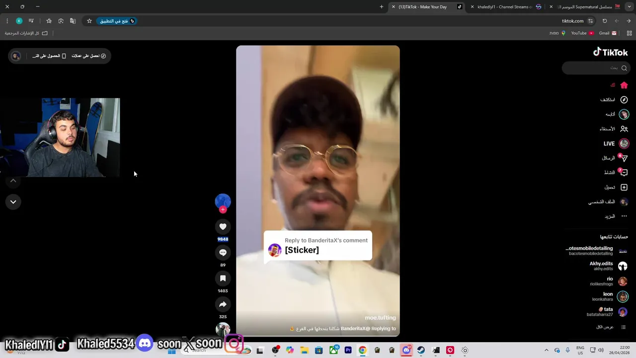Open the spinning sound disc thumbnail

[223, 329]
